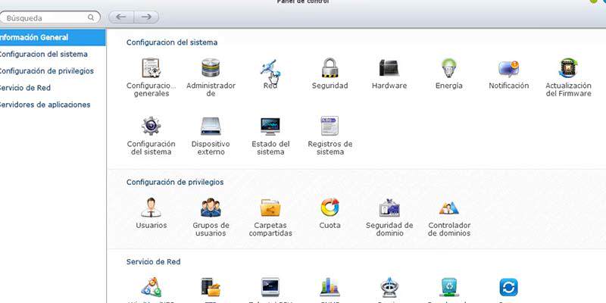The height and width of the screenshot is (303, 606).
Task: Open the Administrador de almacenamiento icon
Action: click(x=211, y=68)
